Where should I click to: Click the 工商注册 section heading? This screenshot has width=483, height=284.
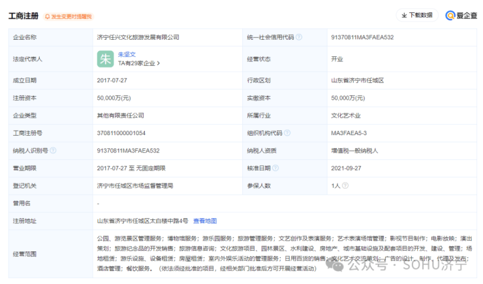click(x=23, y=16)
